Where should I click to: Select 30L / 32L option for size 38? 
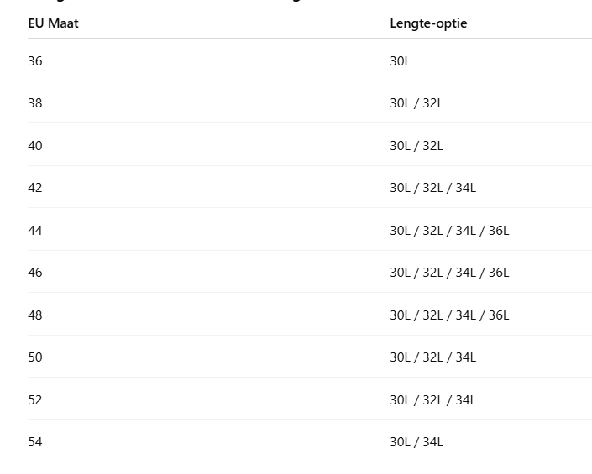(416, 103)
